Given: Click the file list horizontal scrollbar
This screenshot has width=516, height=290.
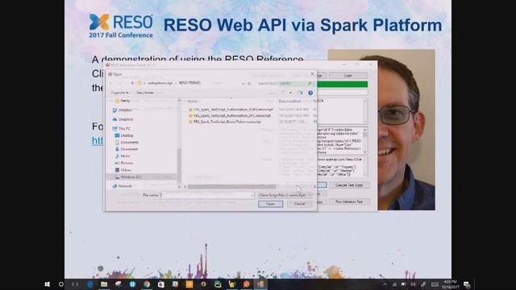Looking at the screenshot, I should [231, 186].
